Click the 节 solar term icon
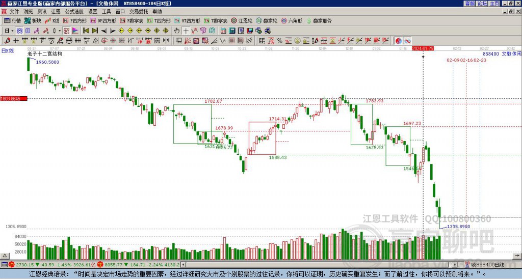The height and width of the screenshot is (279, 522). coord(203,31)
